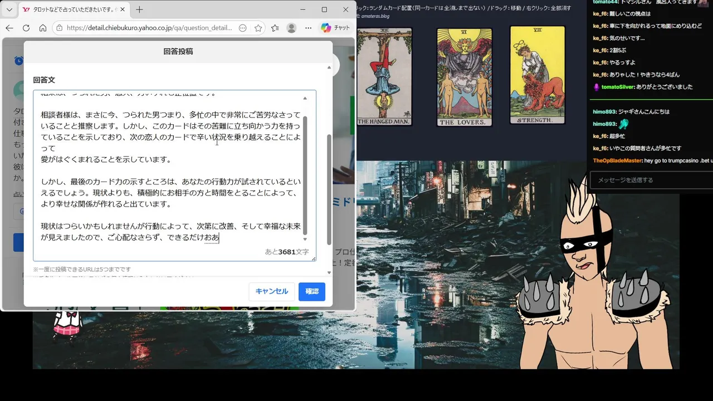
Task: Open the favorites list
Action: [275, 28]
